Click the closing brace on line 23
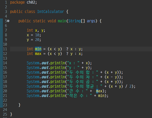This screenshot has height=118, width=152. [19, 105]
